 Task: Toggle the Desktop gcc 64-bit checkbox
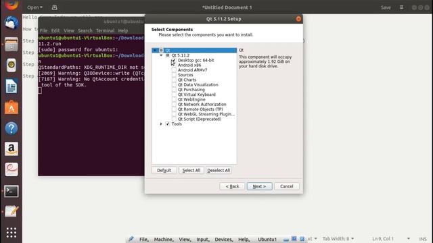pos(174,60)
